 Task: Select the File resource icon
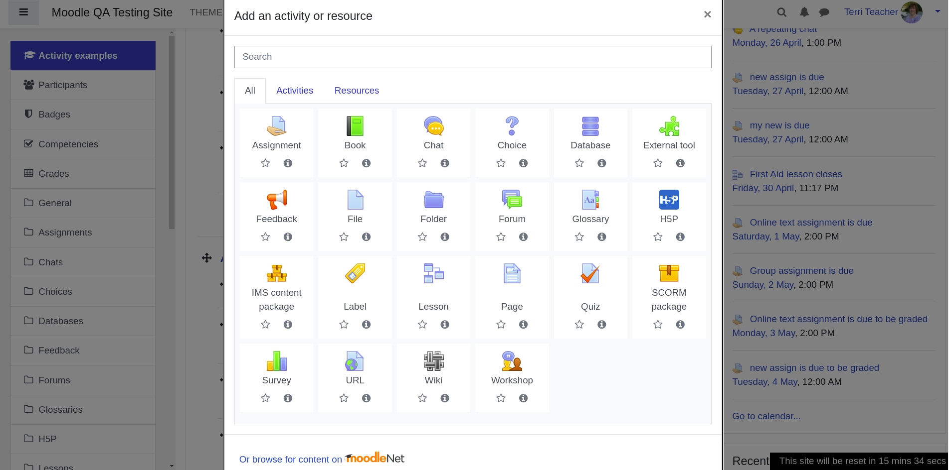[x=355, y=200]
